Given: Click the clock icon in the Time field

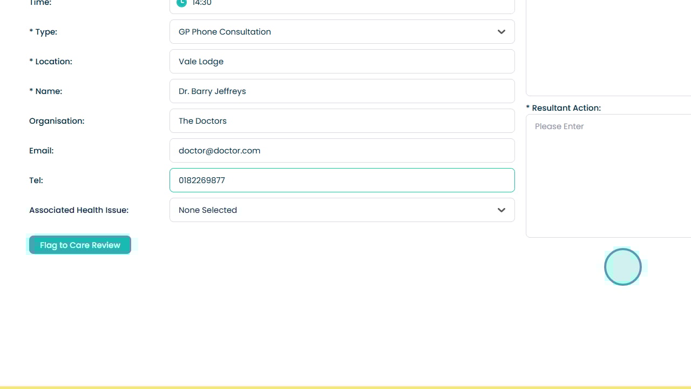Looking at the screenshot, I should [x=182, y=3].
